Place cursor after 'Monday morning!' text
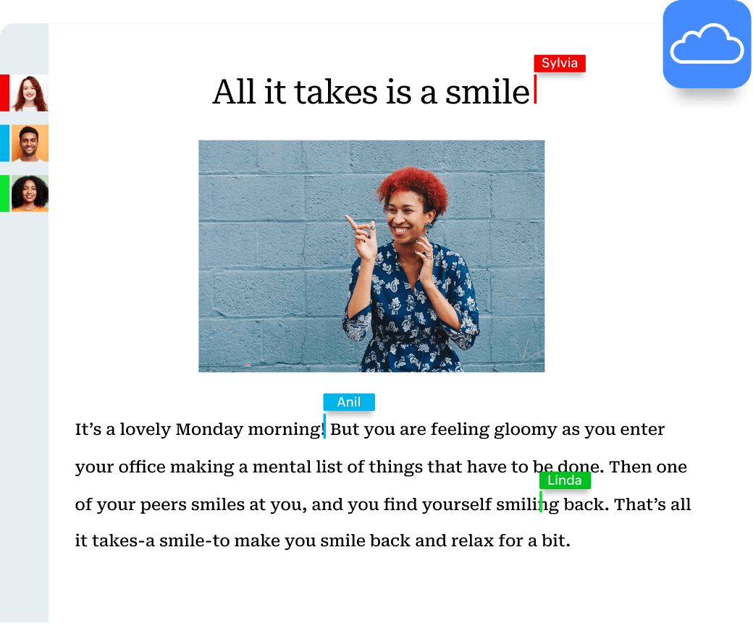Viewport: 753px width, 623px height. click(x=325, y=427)
